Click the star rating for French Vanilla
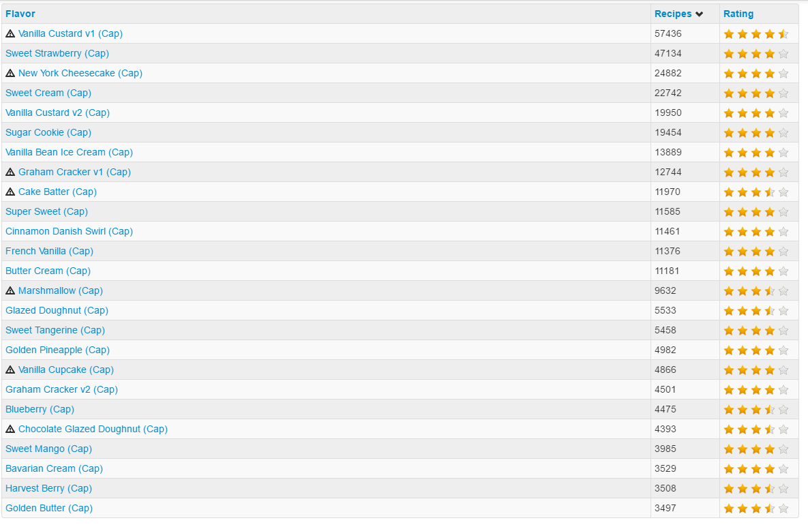 pos(756,252)
